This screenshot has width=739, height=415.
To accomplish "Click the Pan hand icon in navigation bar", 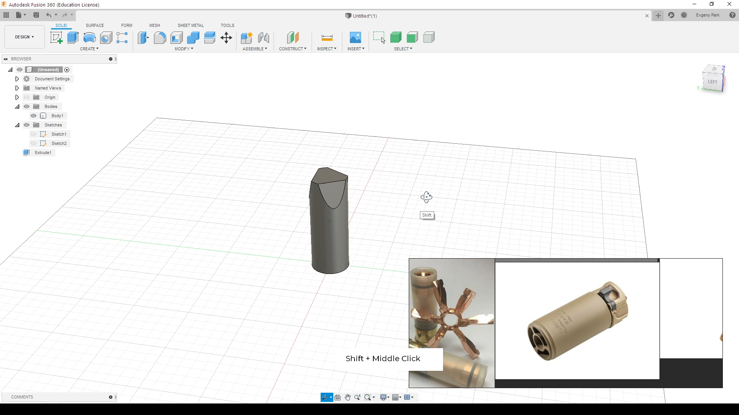I will coord(348,397).
